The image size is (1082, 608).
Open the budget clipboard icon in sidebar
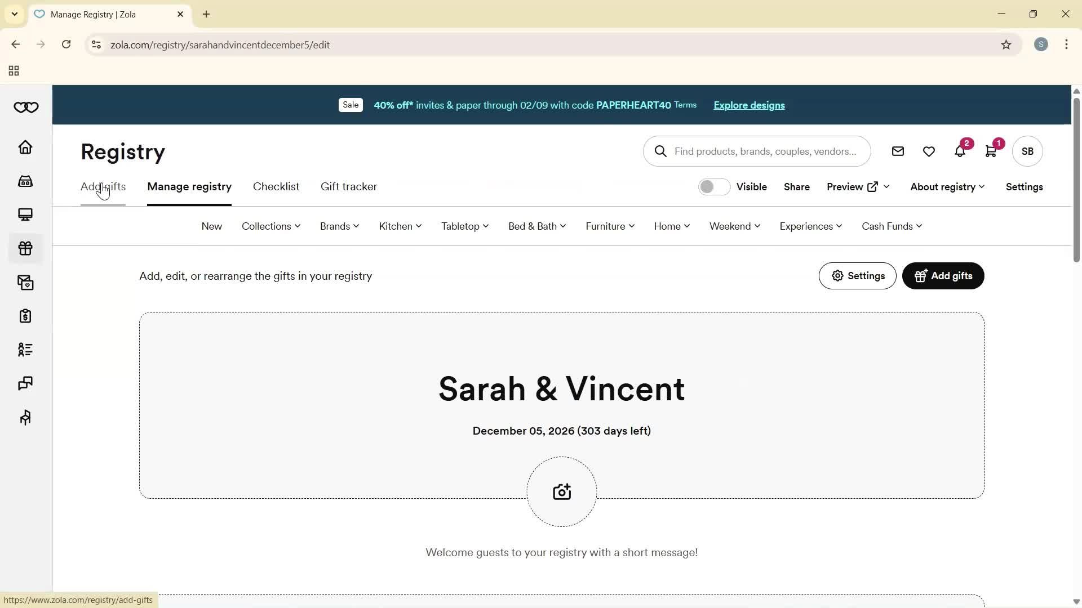coord(25,316)
